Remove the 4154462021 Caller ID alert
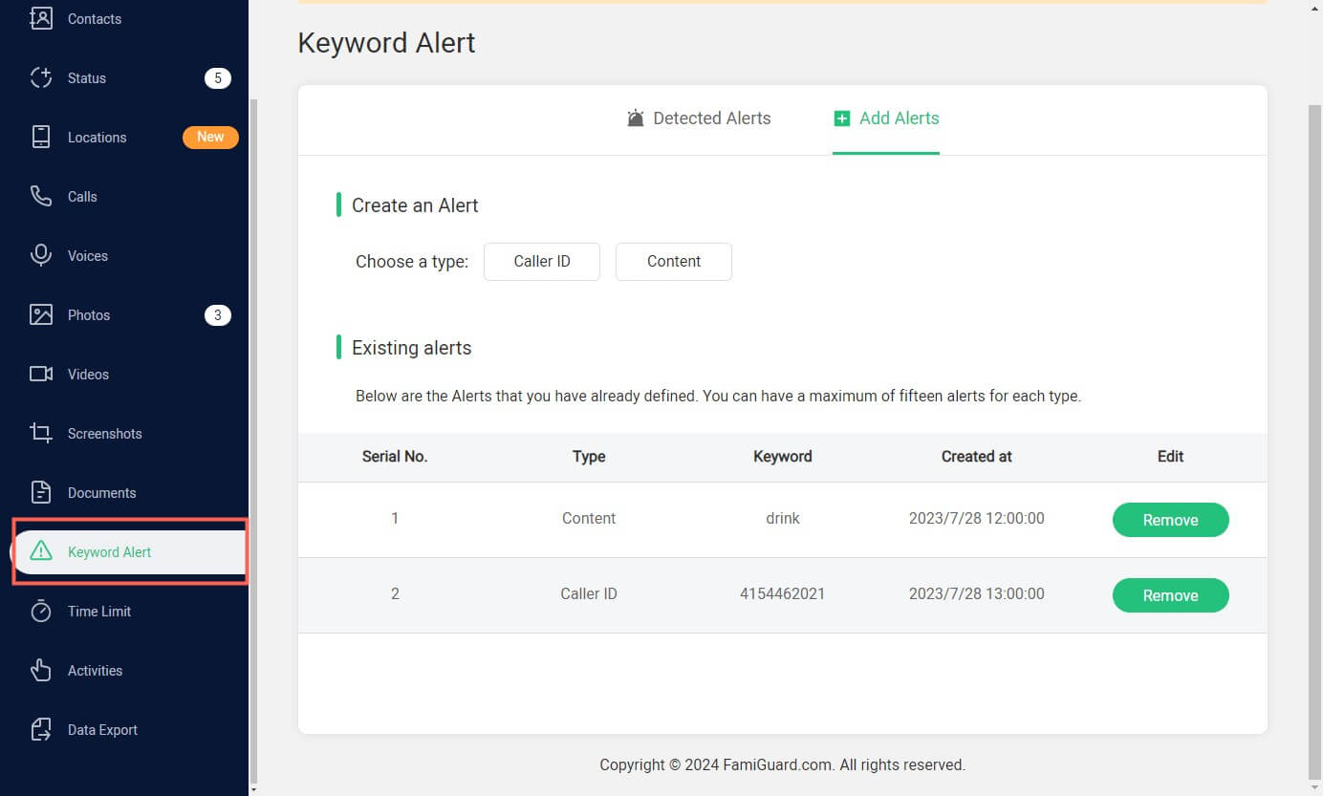Viewport: 1323px width, 796px height. 1170,595
